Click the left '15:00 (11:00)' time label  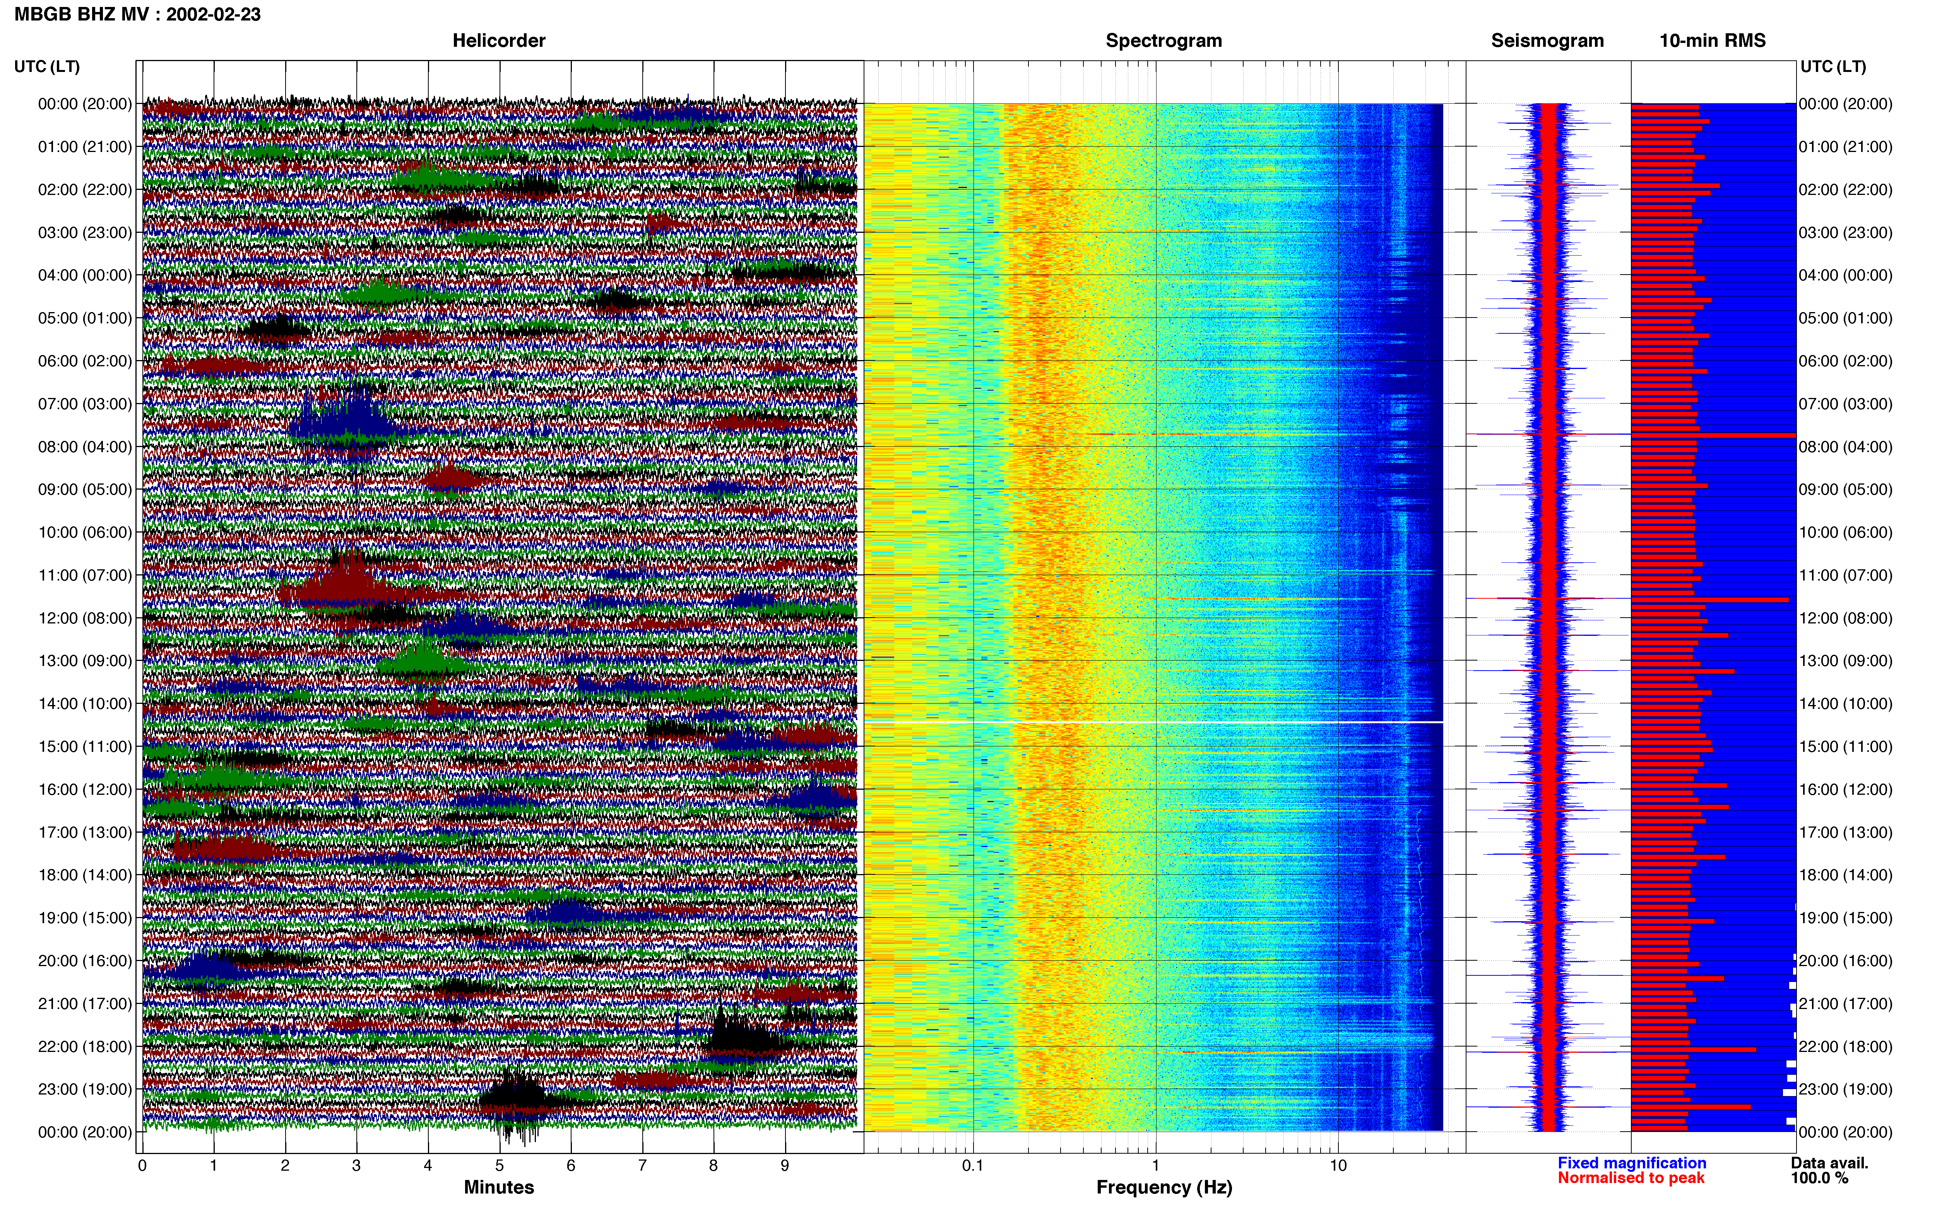(x=85, y=747)
